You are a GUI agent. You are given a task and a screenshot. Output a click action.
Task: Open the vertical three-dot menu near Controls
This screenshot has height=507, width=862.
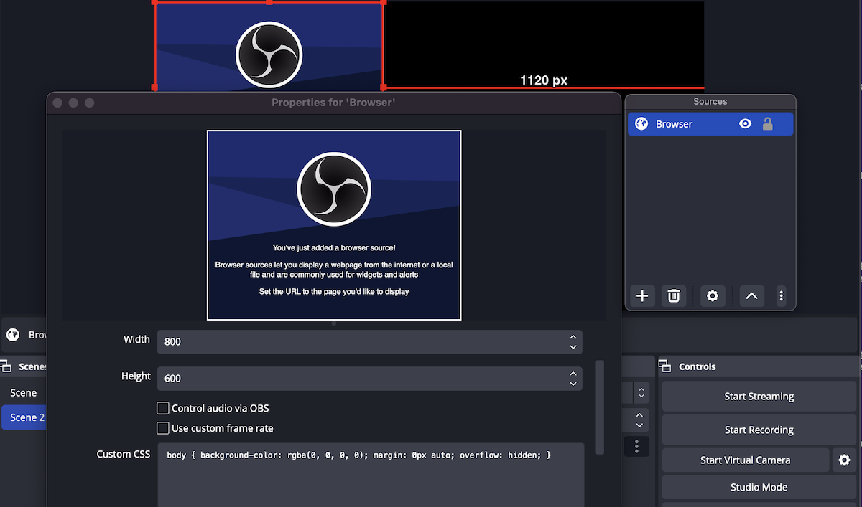[636, 446]
